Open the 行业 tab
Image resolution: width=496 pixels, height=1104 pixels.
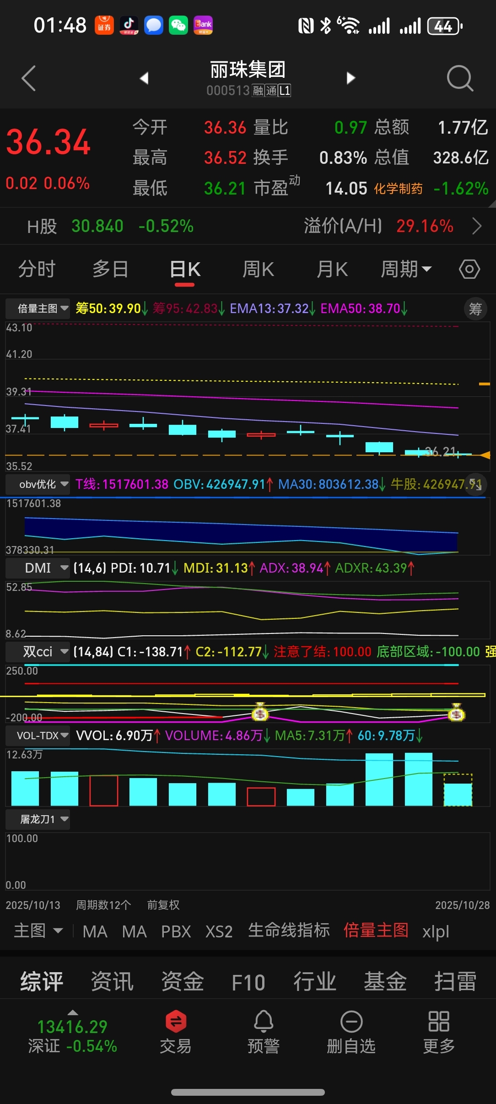point(315,982)
